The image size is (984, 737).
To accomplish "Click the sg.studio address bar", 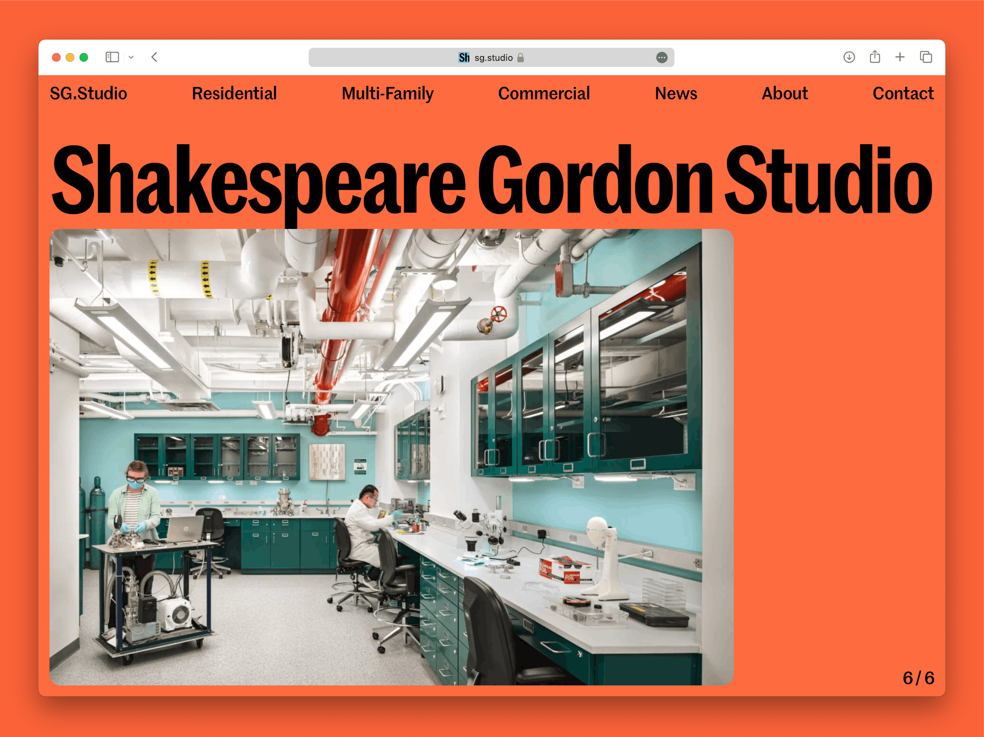I will click(x=493, y=58).
